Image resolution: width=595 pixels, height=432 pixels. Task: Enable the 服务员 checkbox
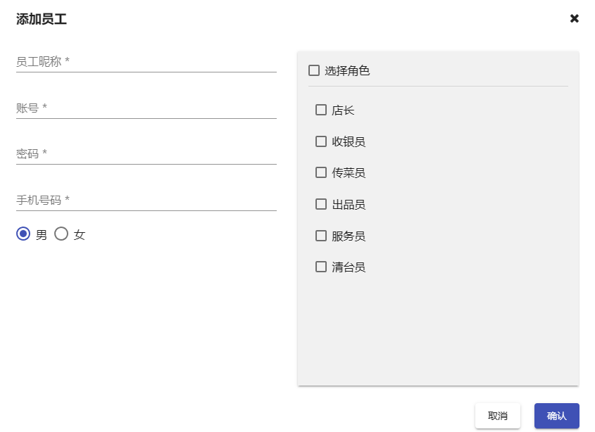click(x=321, y=236)
